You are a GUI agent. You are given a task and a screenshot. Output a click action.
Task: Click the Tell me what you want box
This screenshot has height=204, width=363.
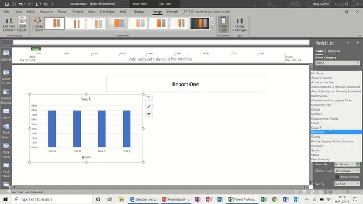point(209,11)
